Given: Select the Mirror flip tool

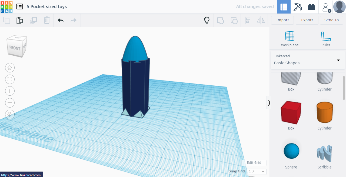Looking at the screenshot, I should (x=260, y=20).
